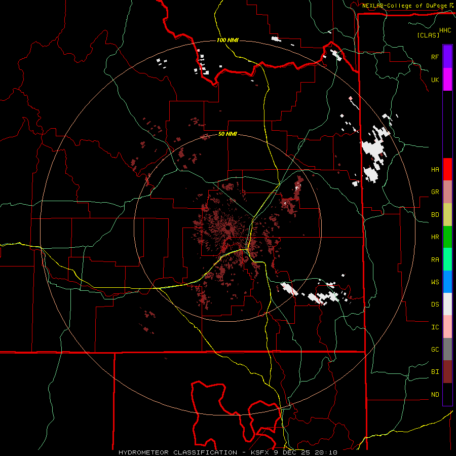Click the BD legend label

click(435, 215)
